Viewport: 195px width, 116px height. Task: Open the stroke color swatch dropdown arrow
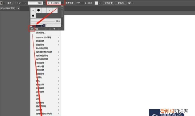[4, 3]
